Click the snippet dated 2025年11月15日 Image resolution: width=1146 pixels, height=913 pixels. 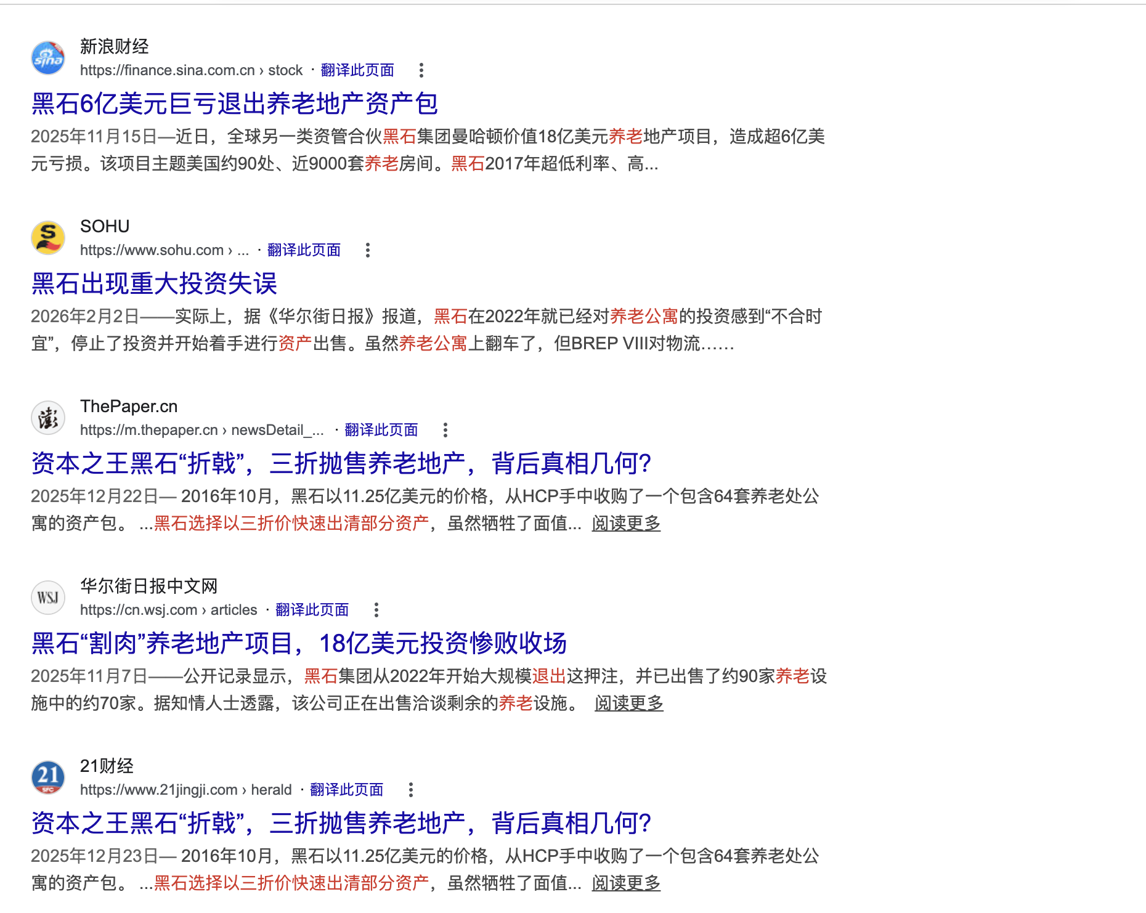pos(428,150)
